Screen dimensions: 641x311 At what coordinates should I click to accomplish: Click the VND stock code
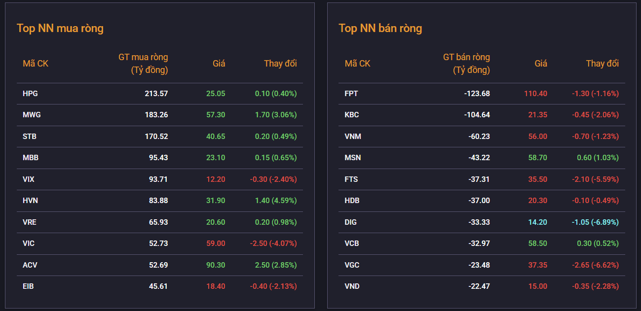(352, 286)
